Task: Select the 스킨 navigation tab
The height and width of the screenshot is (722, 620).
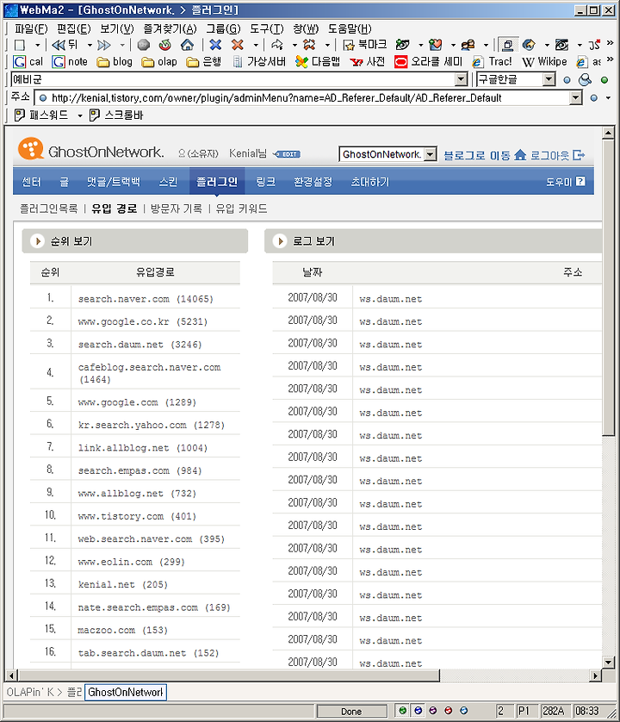Action: 168,182
